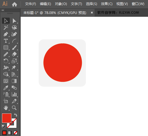
Task: Activate the Type tool
Action: (x=6, y=41)
